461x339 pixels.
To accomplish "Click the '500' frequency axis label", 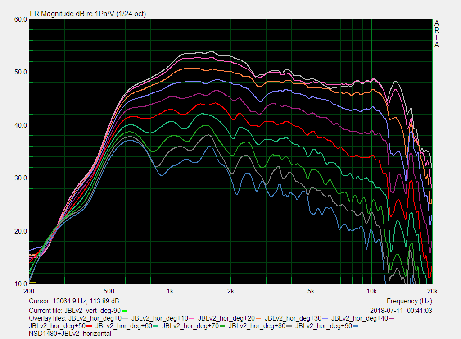I will [109, 291].
